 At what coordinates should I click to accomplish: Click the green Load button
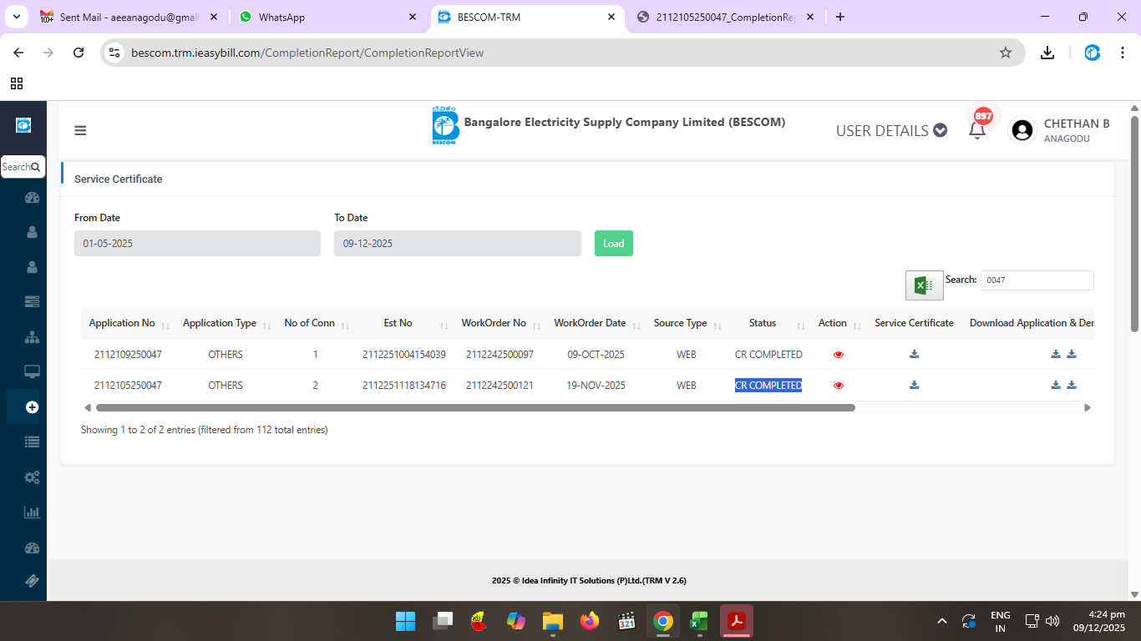(x=613, y=244)
